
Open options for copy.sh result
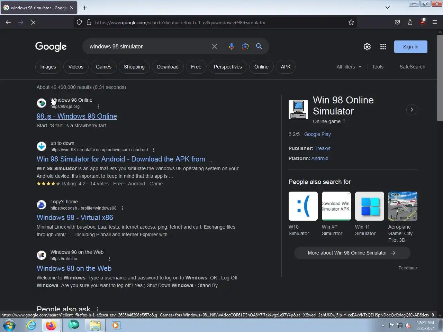[x=123, y=208]
